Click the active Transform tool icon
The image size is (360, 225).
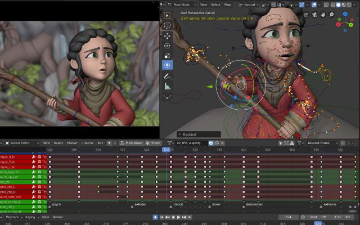(x=167, y=65)
